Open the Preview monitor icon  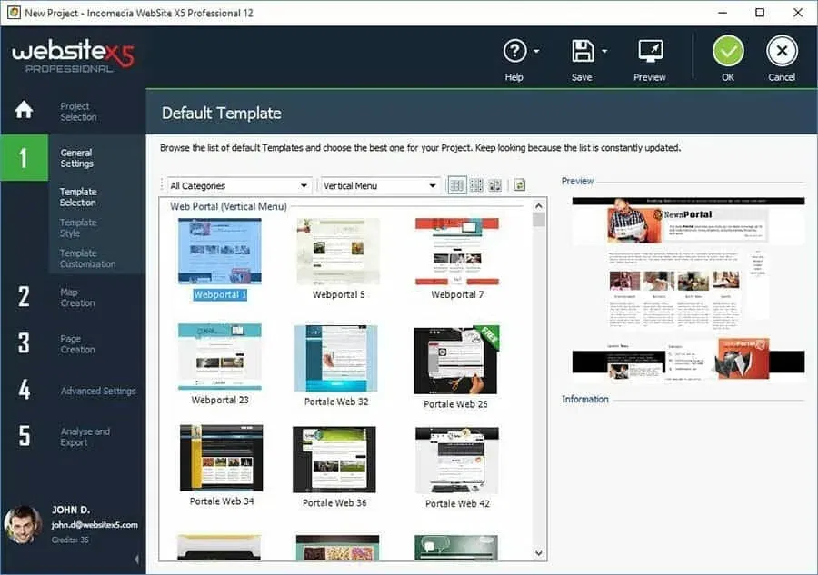point(650,51)
